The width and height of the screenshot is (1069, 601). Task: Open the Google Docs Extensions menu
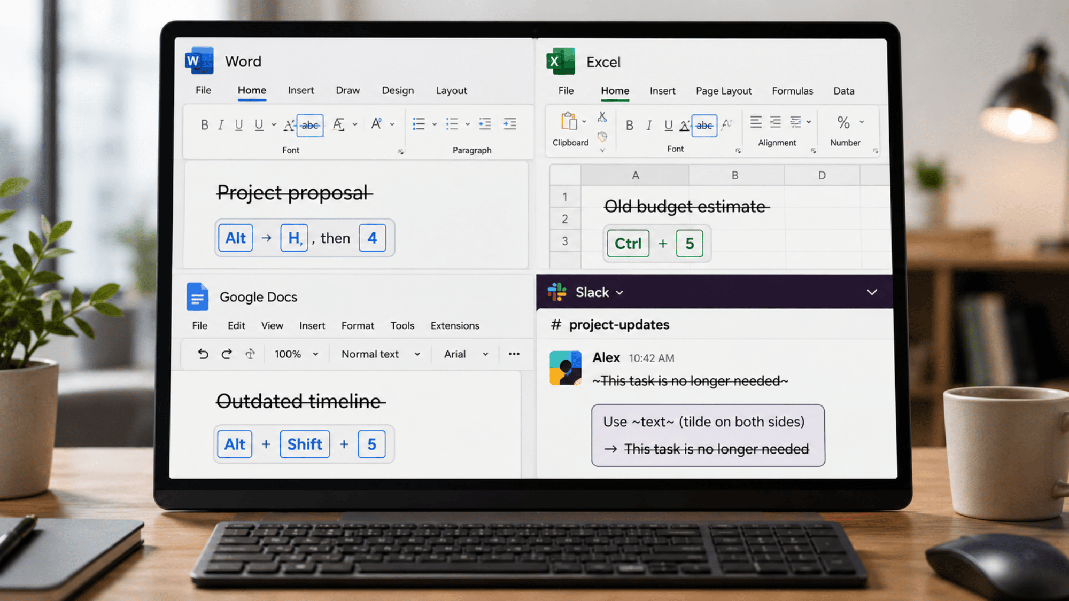(455, 325)
